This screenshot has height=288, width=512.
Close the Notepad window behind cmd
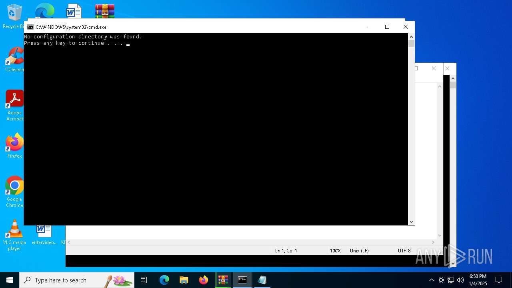point(434,68)
